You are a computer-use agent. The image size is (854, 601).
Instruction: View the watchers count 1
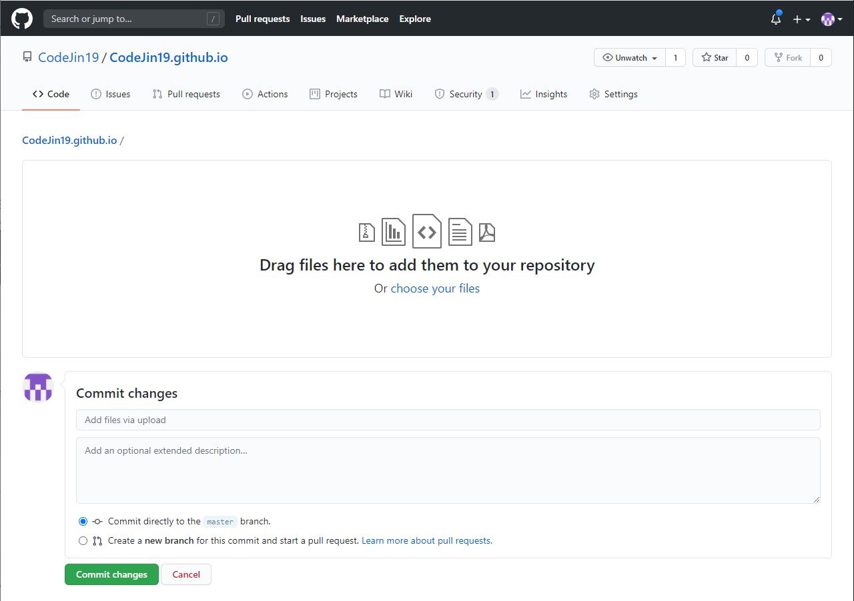[675, 58]
